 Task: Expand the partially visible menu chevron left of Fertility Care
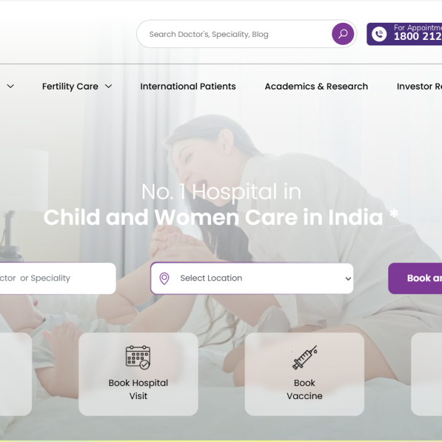10,87
